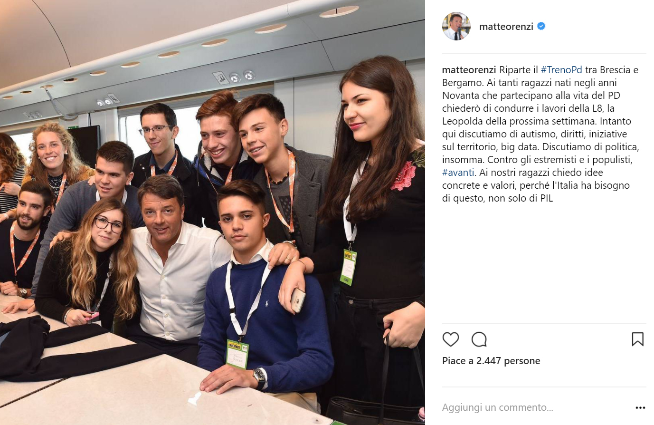The width and height of the screenshot is (654, 425).
Task: Save the post with the bookmark icon
Action: coord(637,339)
